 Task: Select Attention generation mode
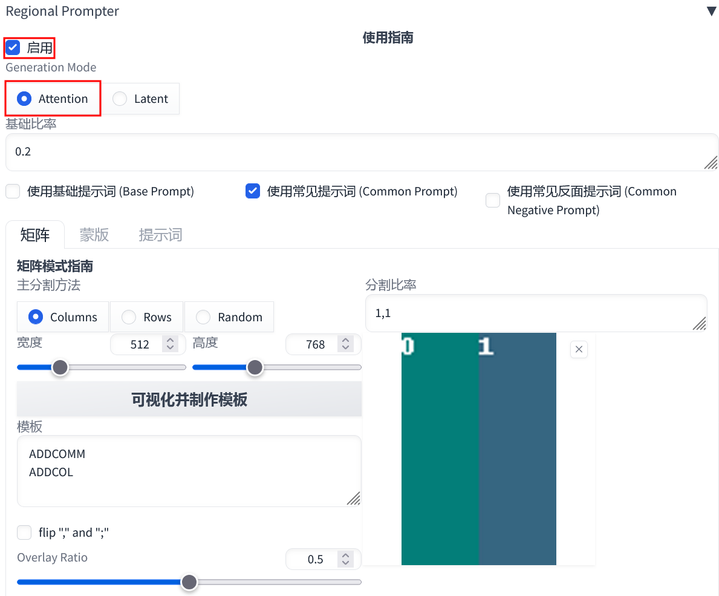24,99
